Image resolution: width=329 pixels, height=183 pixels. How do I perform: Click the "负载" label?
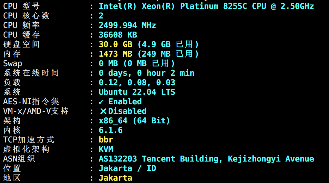[12, 82]
